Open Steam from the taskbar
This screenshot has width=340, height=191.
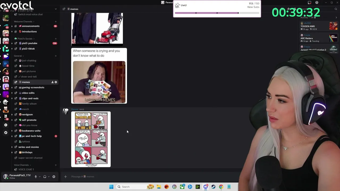tap(213, 187)
